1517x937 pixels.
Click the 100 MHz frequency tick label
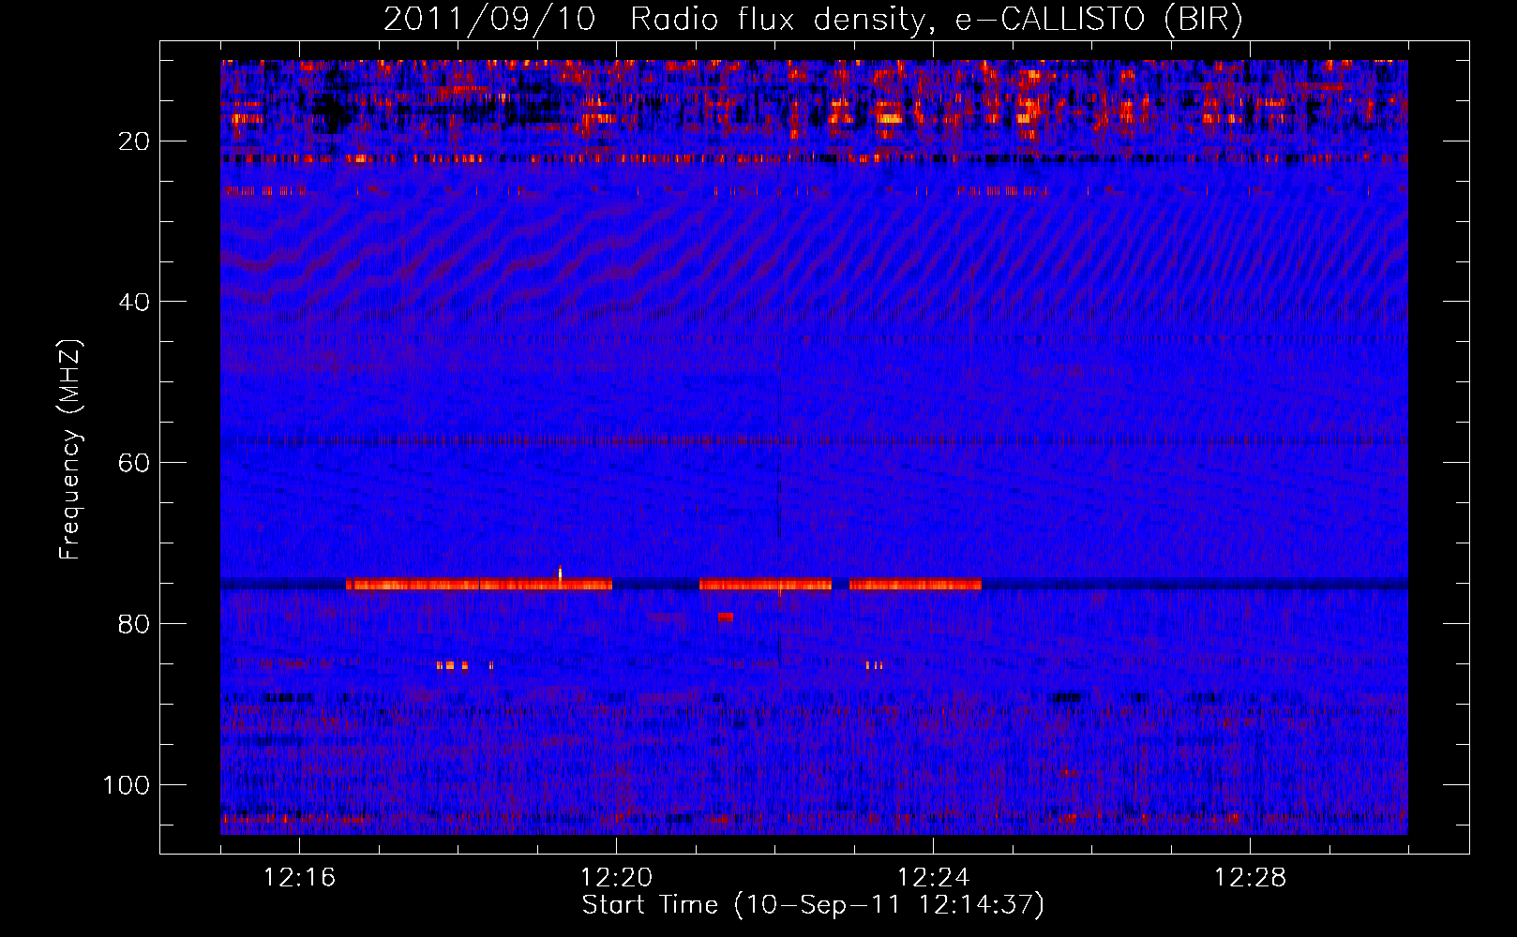pyautogui.click(x=128, y=785)
